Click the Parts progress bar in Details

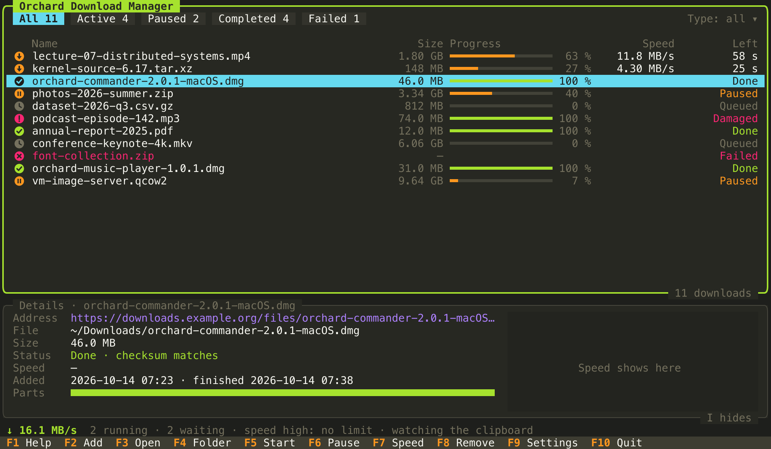click(x=283, y=393)
